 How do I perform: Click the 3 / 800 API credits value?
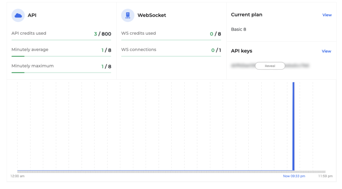coord(103,34)
